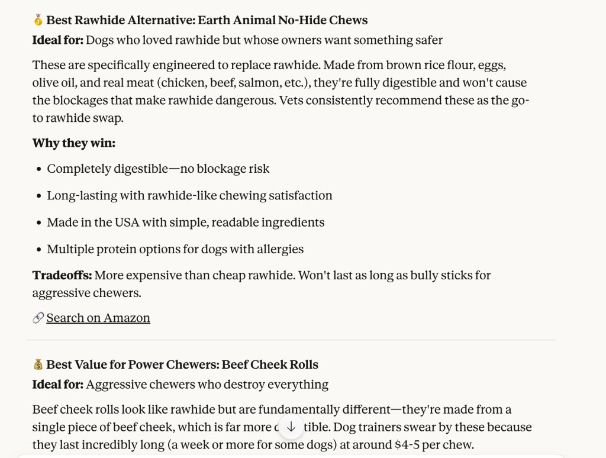Click the chain link icon beside Amazon link
Image resolution: width=606 pixels, height=458 pixels.
point(38,318)
